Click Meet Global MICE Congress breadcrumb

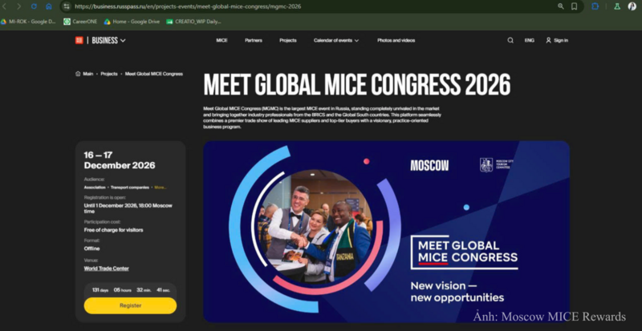coord(154,74)
